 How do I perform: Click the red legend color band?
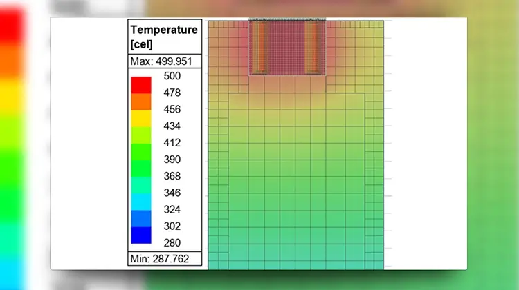[x=141, y=84]
